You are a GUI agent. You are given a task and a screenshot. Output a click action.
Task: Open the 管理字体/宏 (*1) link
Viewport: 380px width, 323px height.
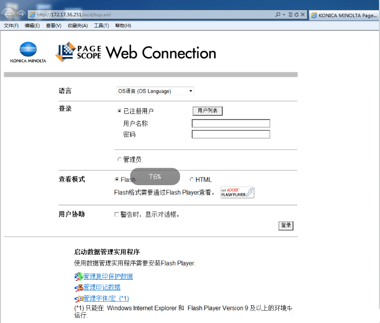106,298
